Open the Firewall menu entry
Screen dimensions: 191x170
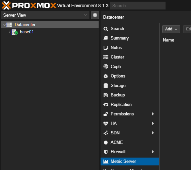click(130, 152)
